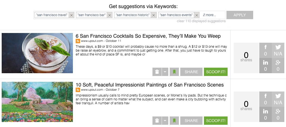This screenshot has width=286, height=127.
Task: Open the Impressionist Paintings article title
Action: (150, 85)
